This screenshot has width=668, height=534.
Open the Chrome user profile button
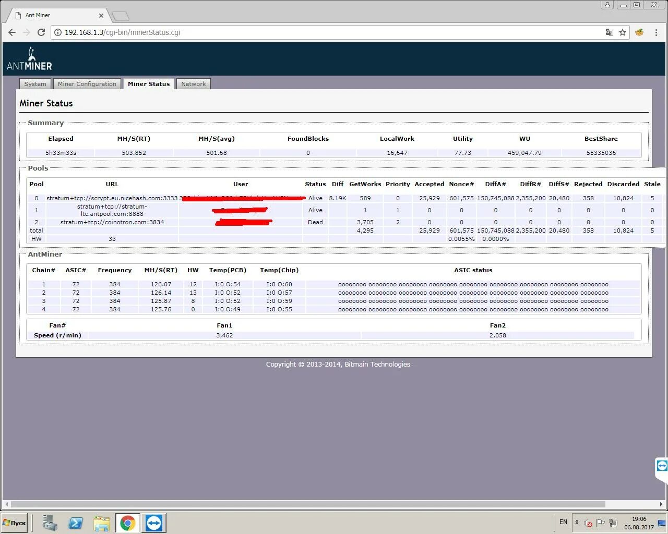(x=607, y=5)
